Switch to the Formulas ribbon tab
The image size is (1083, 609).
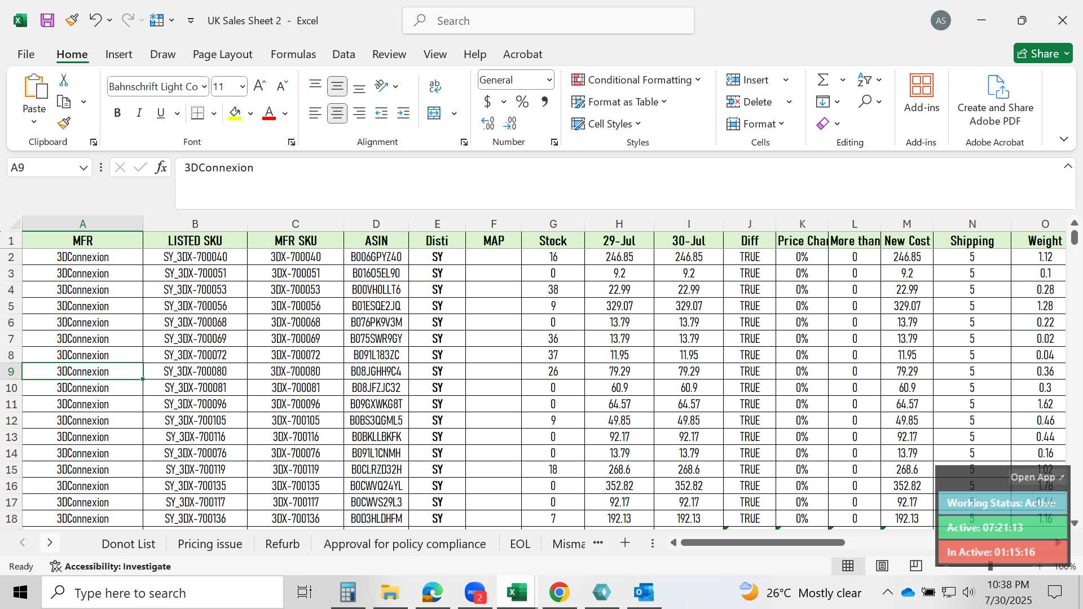[293, 54]
